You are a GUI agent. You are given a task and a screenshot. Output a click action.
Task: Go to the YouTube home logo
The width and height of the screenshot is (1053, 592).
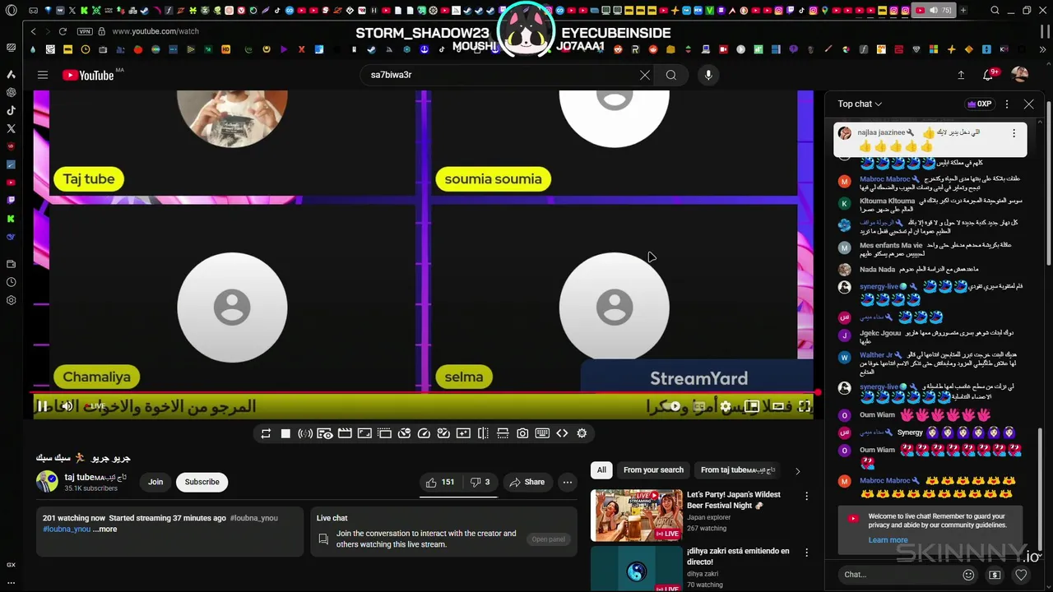(88, 75)
